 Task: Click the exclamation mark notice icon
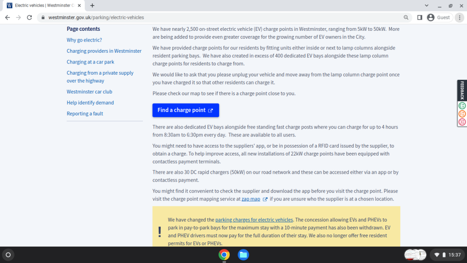(x=160, y=232)
